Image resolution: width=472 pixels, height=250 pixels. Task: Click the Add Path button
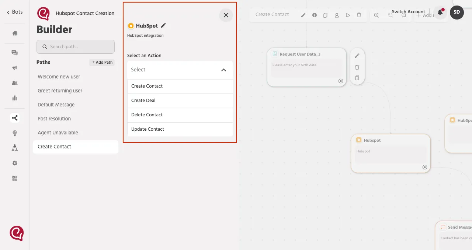[102, 63]
